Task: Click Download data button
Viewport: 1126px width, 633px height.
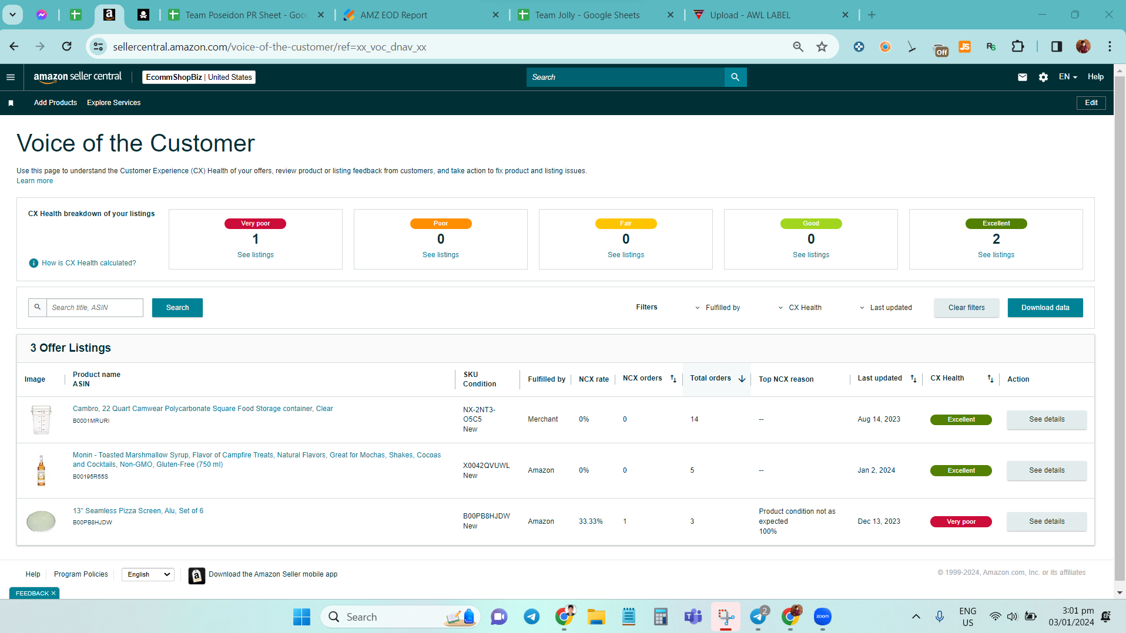Action: click(x=1045, y=308)
